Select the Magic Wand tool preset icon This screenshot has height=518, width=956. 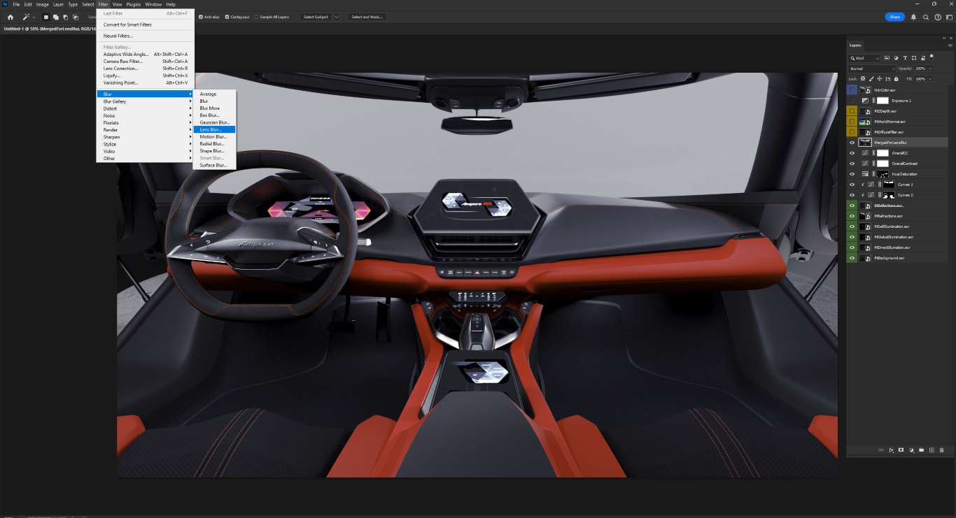[x=27, y=17]
